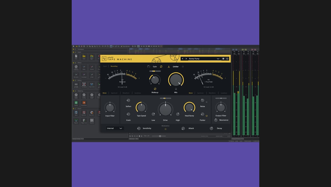This screenshot has width=331, height=187.
Task: Click the Grain knob
Action: click(128, 114)
